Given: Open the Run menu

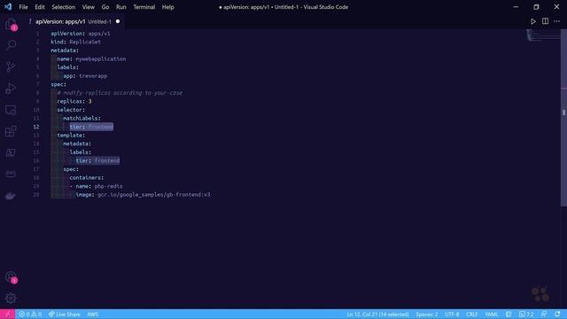Looking at the screenshot, I should pyautogui.click(x=121, y=7).
